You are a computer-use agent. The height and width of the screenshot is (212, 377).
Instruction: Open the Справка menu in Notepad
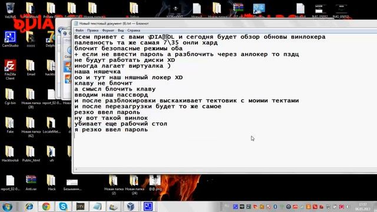[134, 31]
